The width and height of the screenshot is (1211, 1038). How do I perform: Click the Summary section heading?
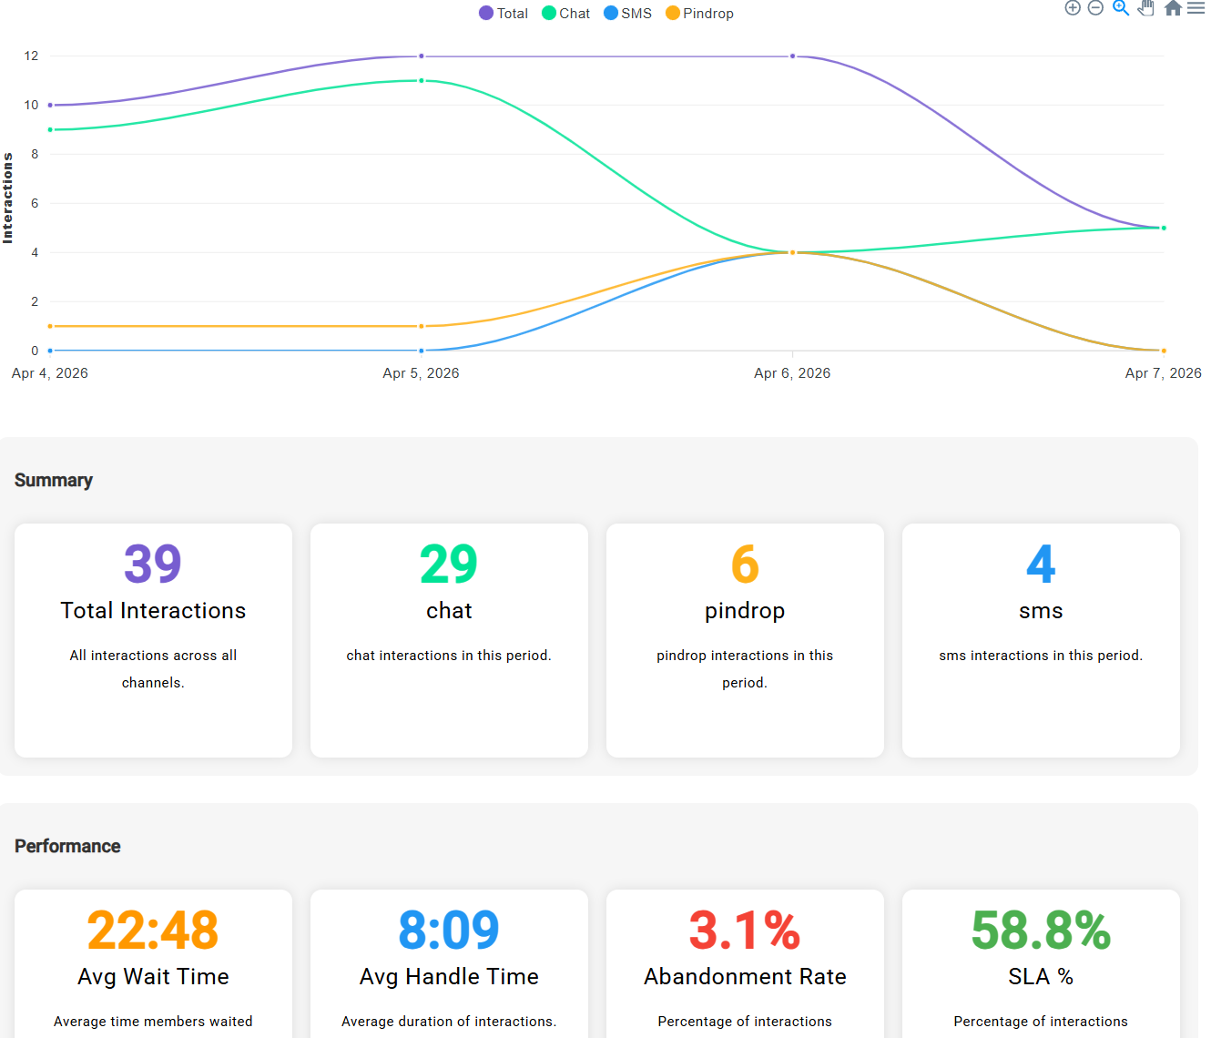click(x=54, y=480)
